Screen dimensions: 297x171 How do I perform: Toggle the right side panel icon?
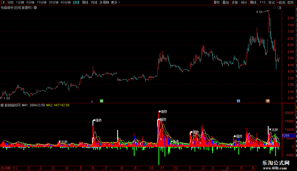pos(279,8)
